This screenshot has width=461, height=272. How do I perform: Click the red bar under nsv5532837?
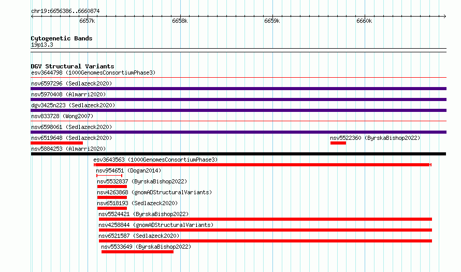pos(112,187)
